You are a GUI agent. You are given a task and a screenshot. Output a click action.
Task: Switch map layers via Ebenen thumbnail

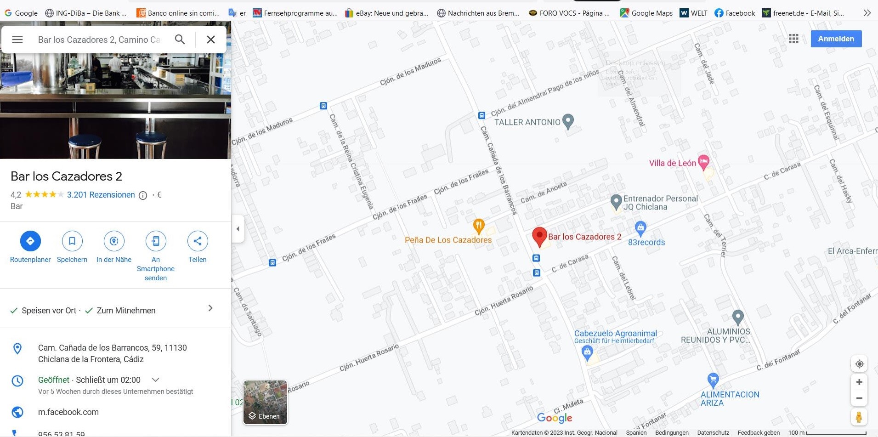(x=265, y=402)
